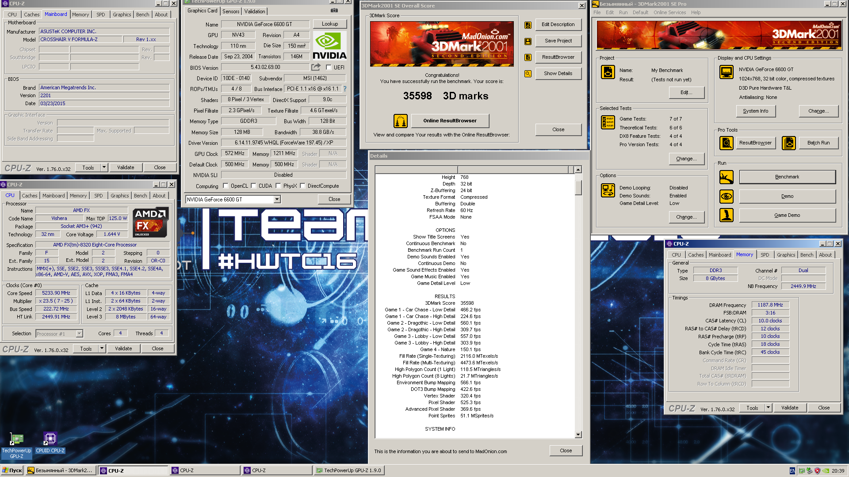Open Tools dropdown arrow in Mainboard CPU-Z window
The width and height of the screenshot is (849, 477).
[104, 167]
